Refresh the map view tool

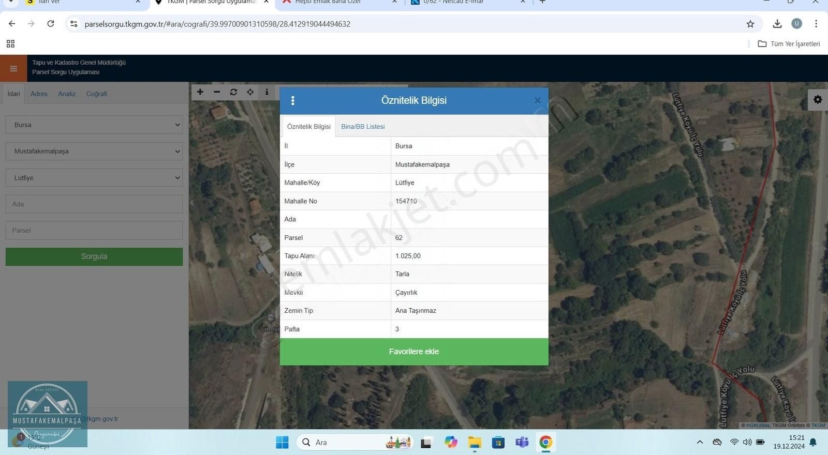(233, 92)
